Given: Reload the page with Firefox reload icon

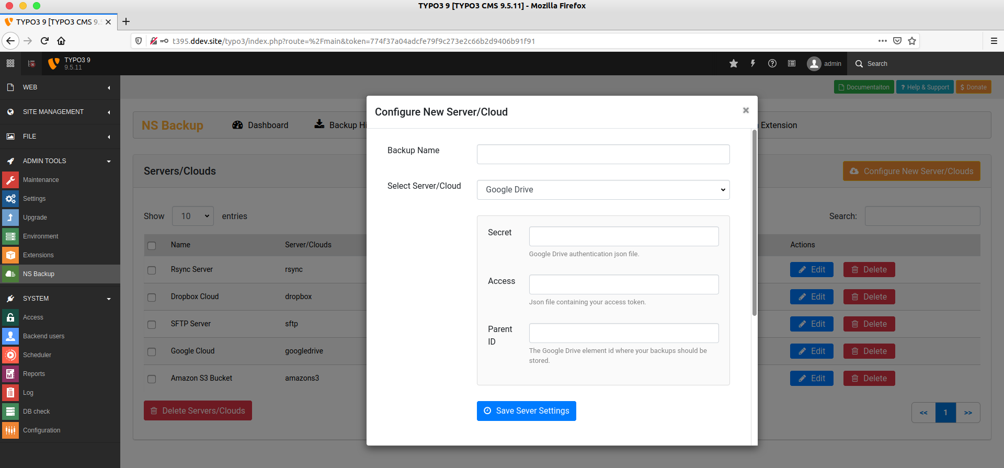Looking at the screenshot, I should 44,41.
